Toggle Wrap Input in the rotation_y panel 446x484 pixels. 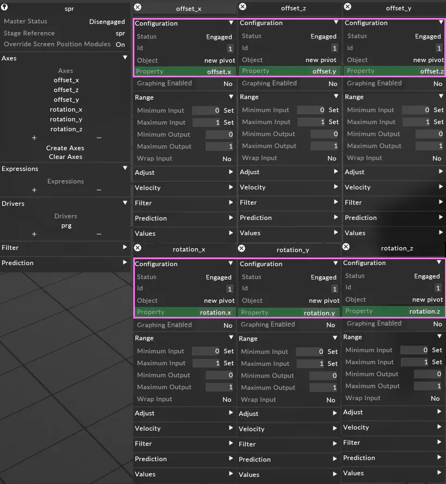331,399
